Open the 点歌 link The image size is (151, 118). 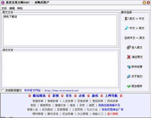tap(82, 96)
